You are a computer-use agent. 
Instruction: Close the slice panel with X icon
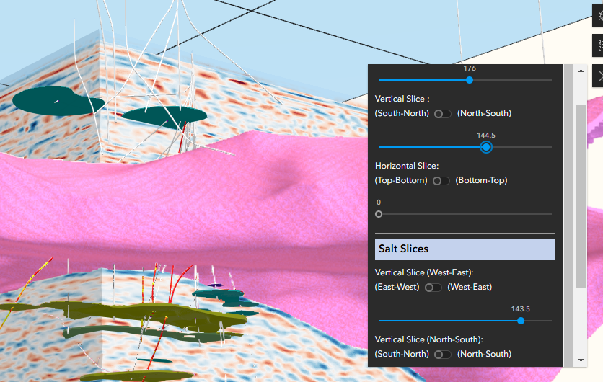click(597, 75)
